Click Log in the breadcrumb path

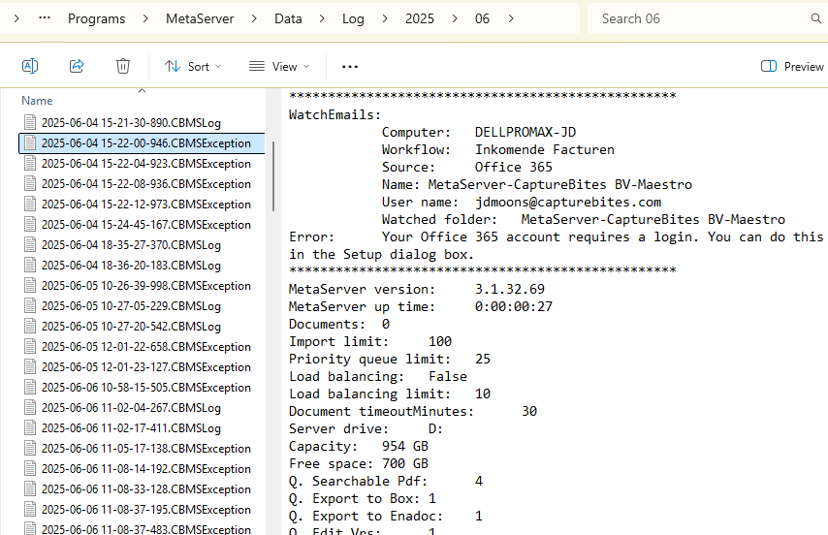(x=353, y=18)
